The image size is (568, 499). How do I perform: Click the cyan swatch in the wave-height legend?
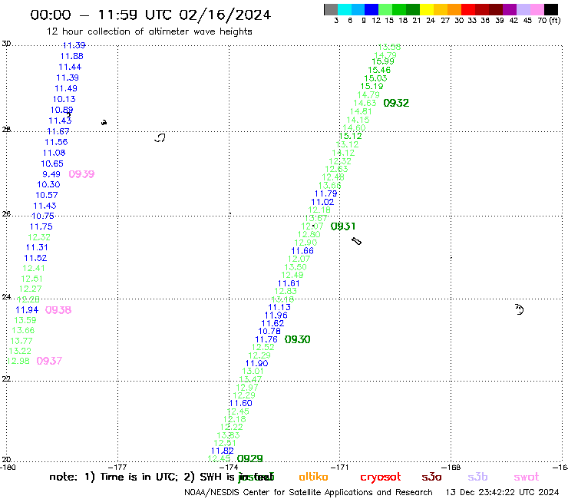[344, 9]
